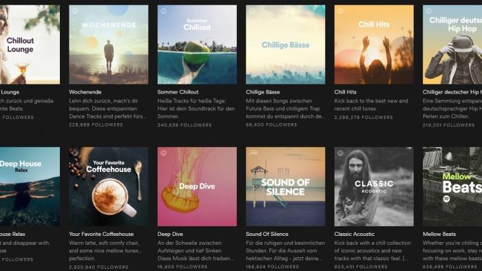
Task: Click '340,539 FOLLOWERS' under Sommer Chillout
Action: (185, 125)
